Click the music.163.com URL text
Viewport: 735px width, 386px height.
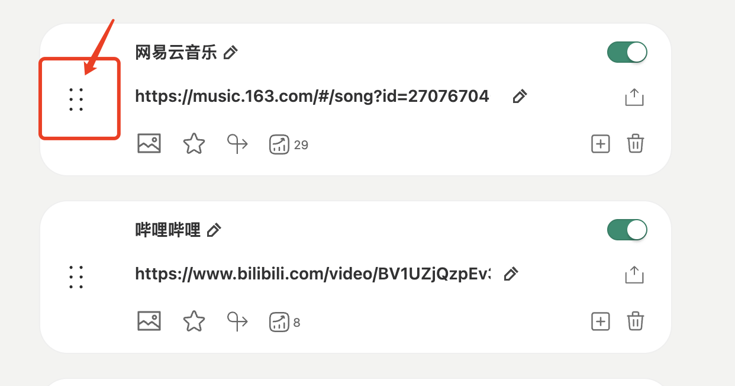point(312,96)
